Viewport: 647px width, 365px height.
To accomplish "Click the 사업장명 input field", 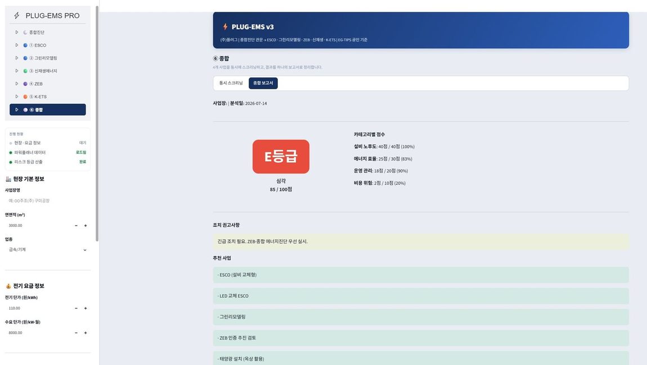I will pos(48,200).
